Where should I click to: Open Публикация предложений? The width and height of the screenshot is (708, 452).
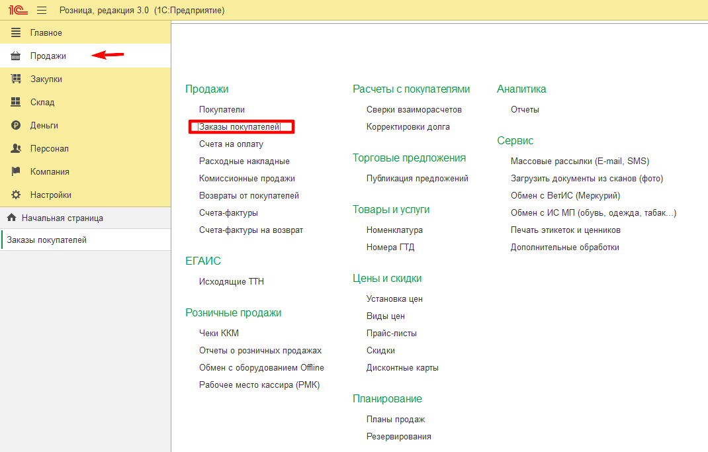(418, 179)
